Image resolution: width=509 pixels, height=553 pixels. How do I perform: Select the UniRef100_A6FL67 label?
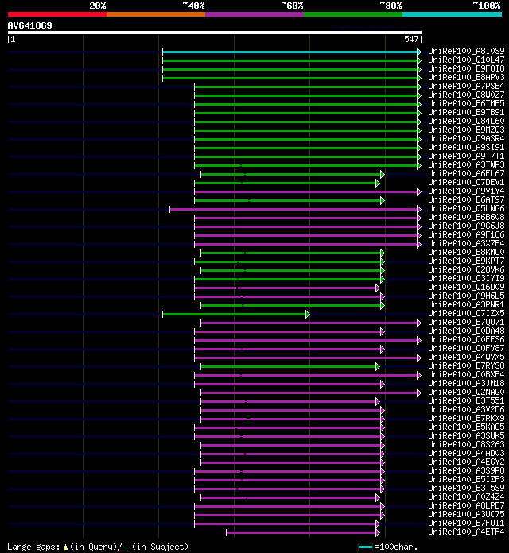(x=466, y=174)
